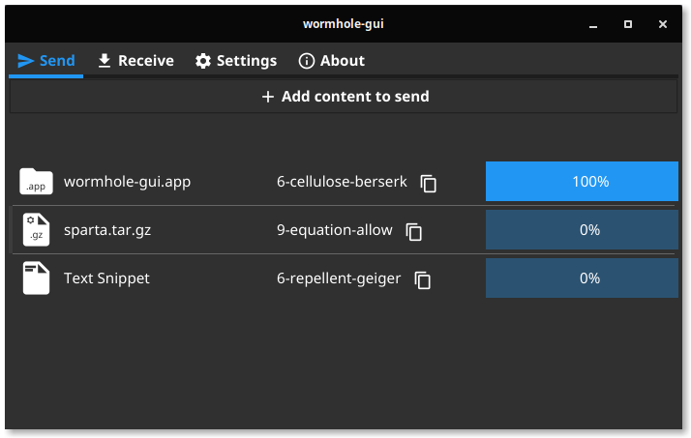Click the 6-repellent-geiger code text
The height and width of the screenshot is (438, 691).
pos(339,278)
